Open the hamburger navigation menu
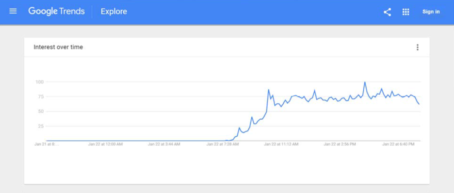Image resolution: width=454 pixels, height=193 pixels. 13,11
